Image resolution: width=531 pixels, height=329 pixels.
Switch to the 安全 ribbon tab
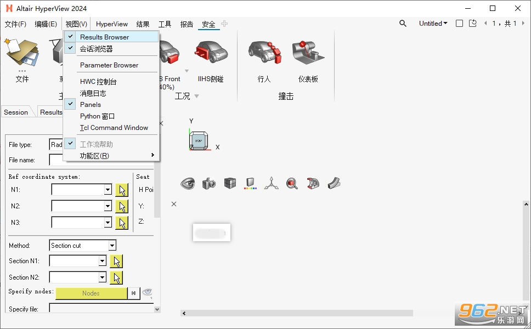(x=208, y=24)
